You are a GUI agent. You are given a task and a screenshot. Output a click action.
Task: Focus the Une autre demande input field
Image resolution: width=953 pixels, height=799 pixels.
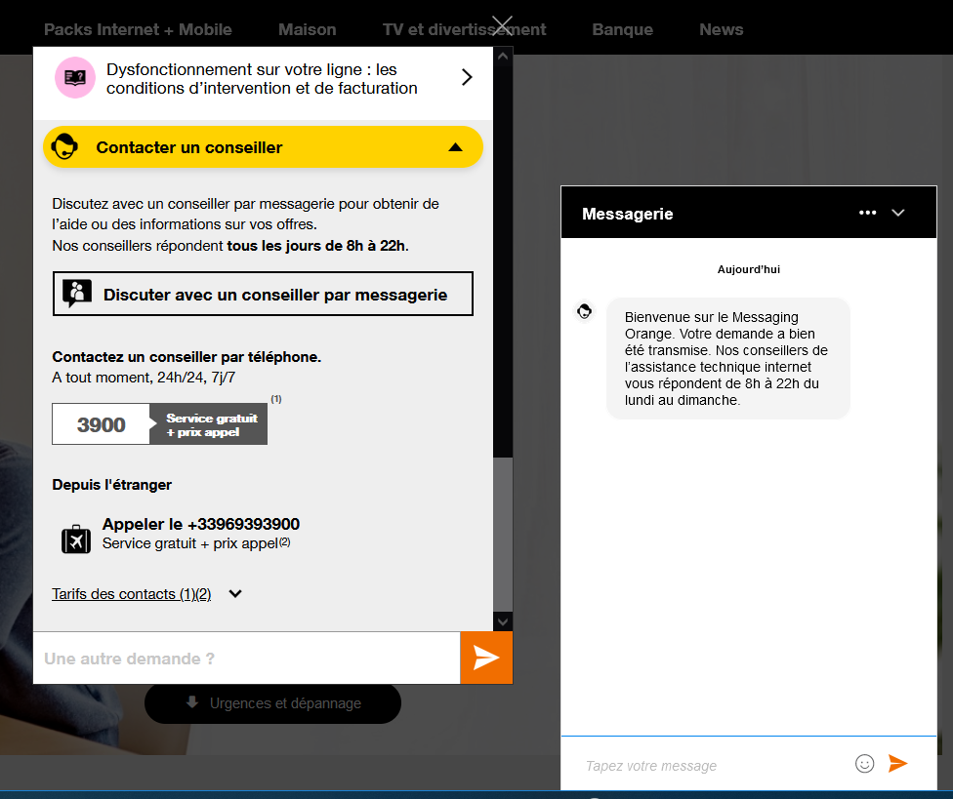[247, 659]
